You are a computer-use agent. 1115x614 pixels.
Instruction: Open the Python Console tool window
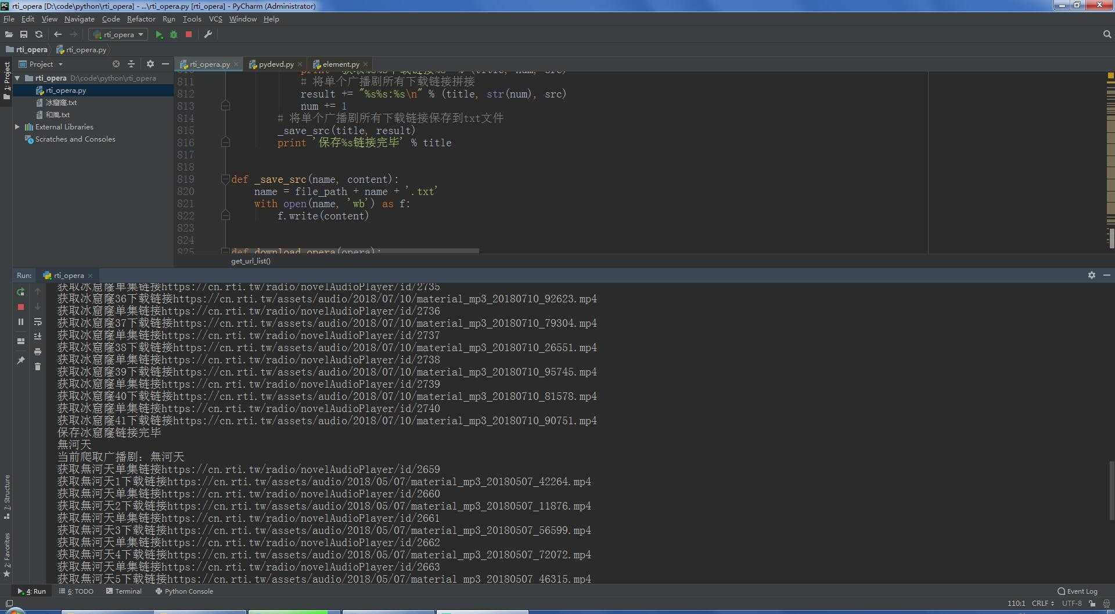184,591
